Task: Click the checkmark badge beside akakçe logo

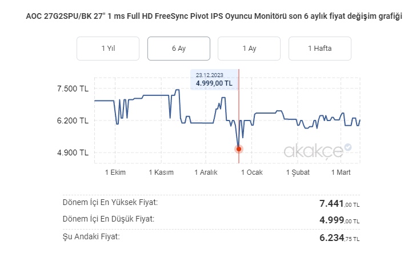Action: [x=348, y=147]
